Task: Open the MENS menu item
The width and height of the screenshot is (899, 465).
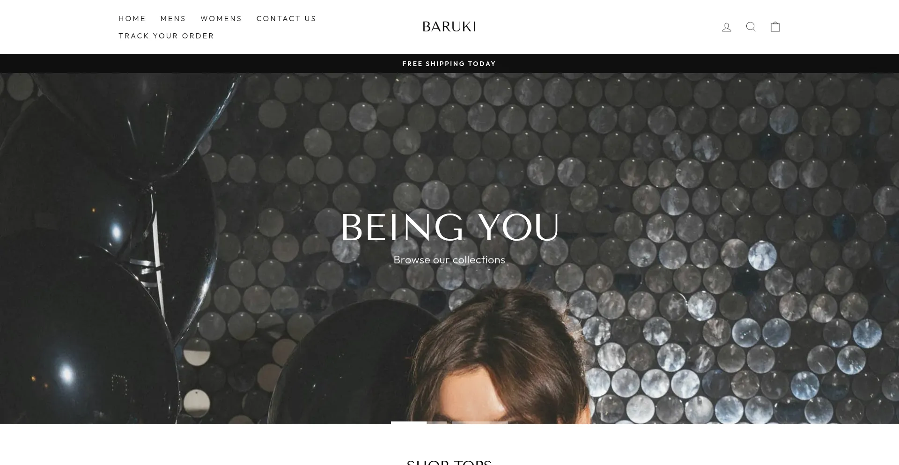Action: pos(173,18)
